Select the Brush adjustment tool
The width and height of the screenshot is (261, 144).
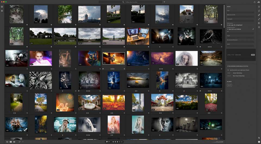click(259, 19)
